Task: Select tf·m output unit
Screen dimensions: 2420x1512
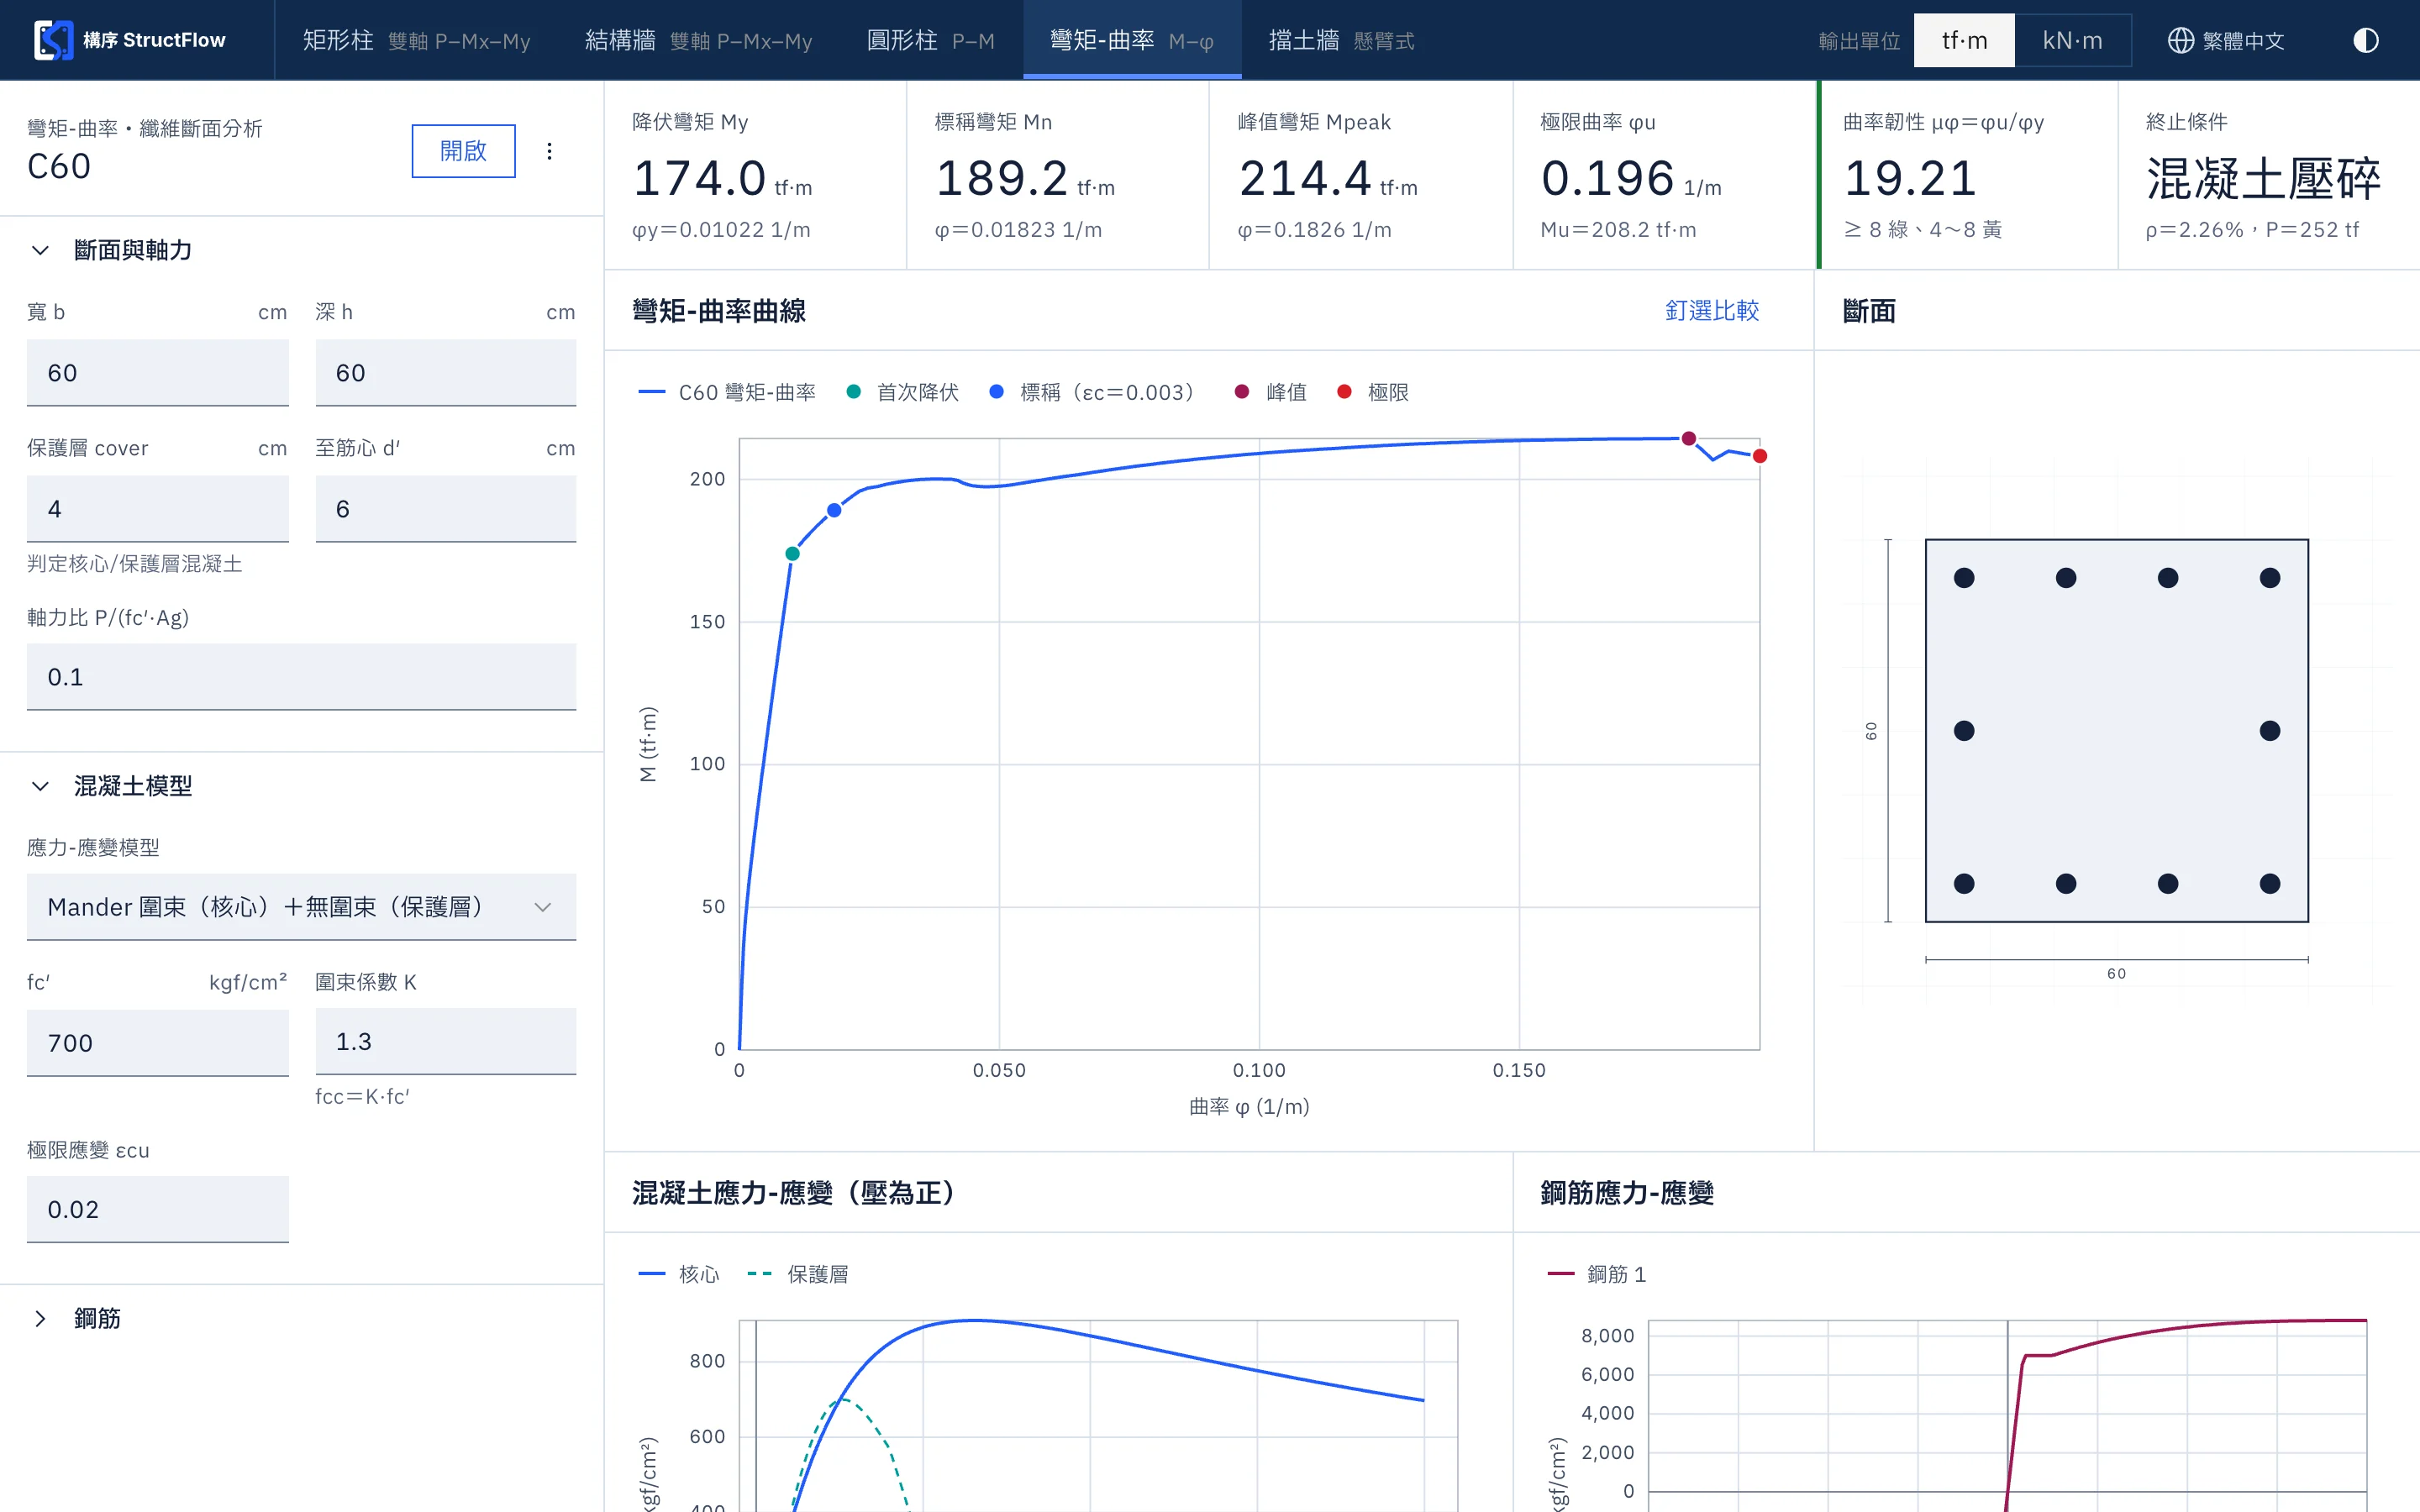Action: [x=1963, y=40]
